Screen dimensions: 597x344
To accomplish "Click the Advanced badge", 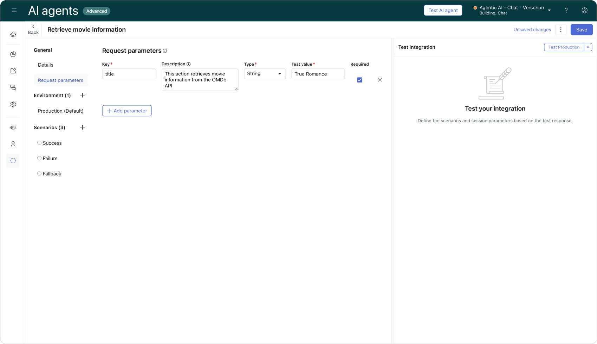I will (x=97, y=11).
